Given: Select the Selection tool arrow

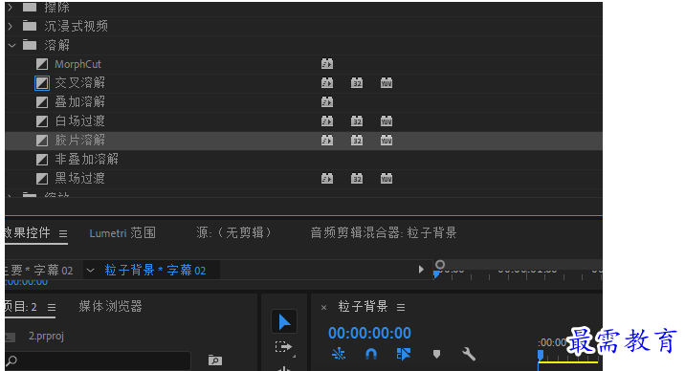Looking at the screenshot, I should point(284,322).
